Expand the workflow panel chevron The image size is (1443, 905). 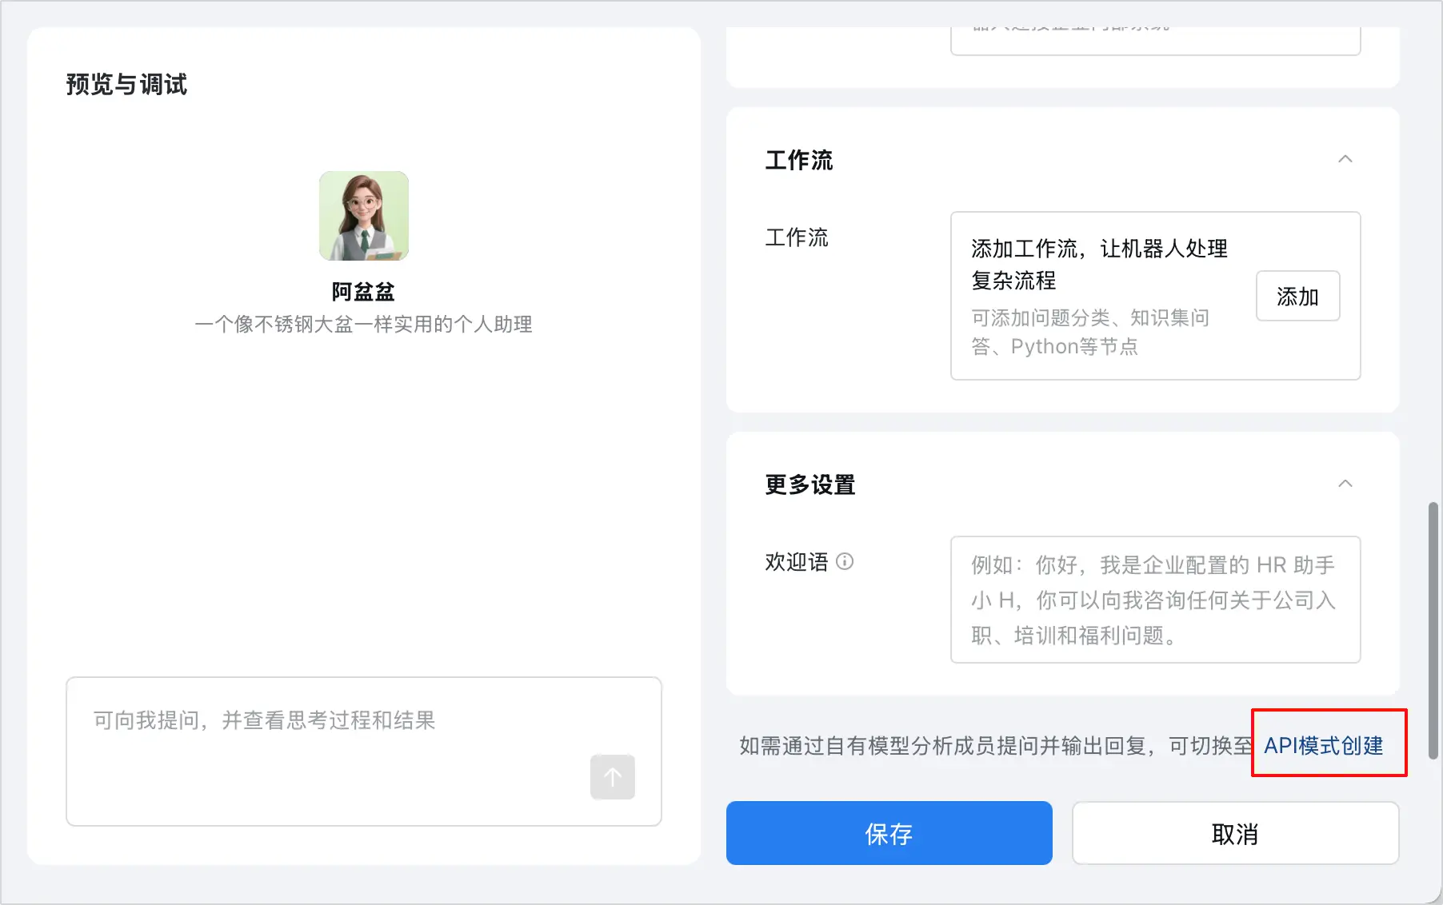tap(1345, 158)
